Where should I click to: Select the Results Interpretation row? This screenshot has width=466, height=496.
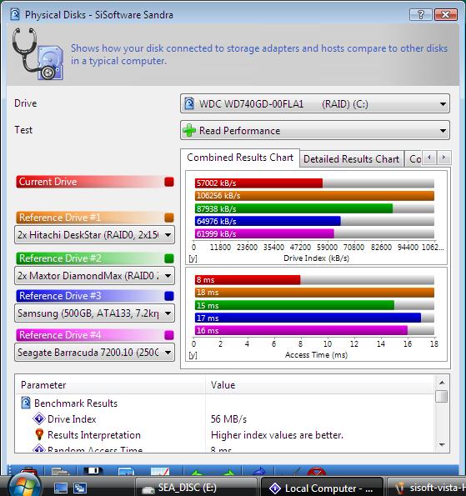click(224, 435)
